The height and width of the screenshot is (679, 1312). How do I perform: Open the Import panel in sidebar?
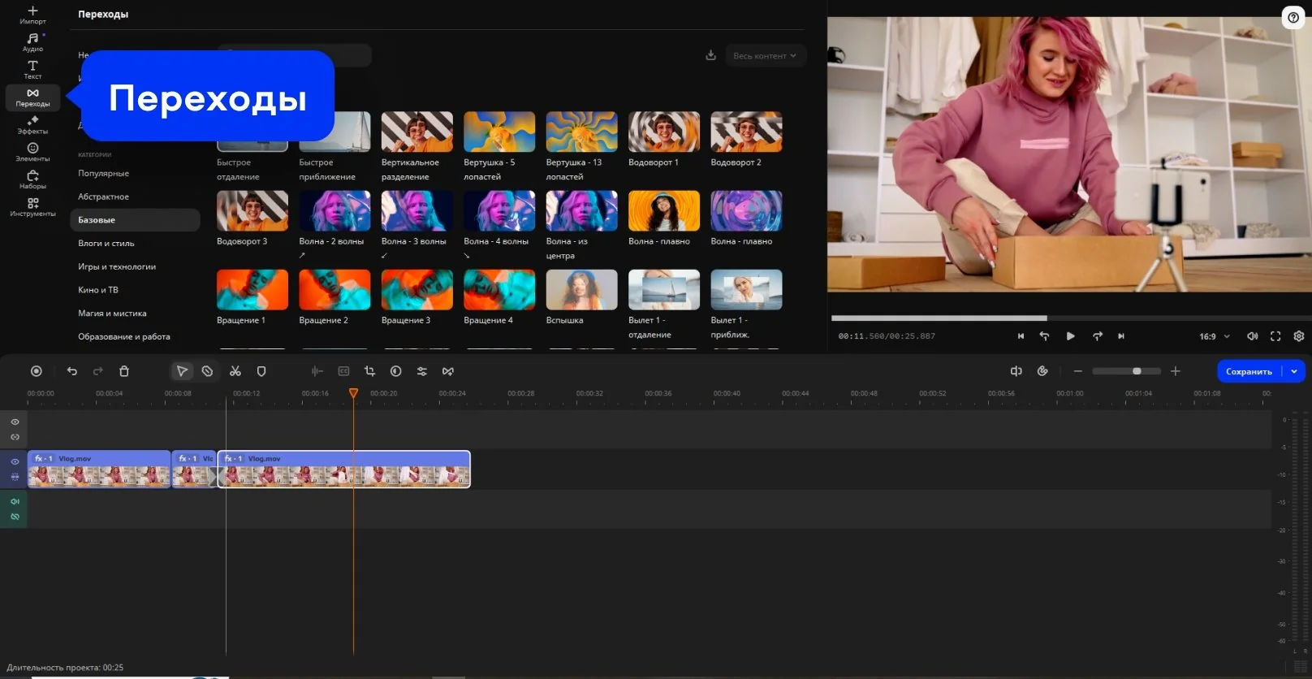(x=32, y=15)
